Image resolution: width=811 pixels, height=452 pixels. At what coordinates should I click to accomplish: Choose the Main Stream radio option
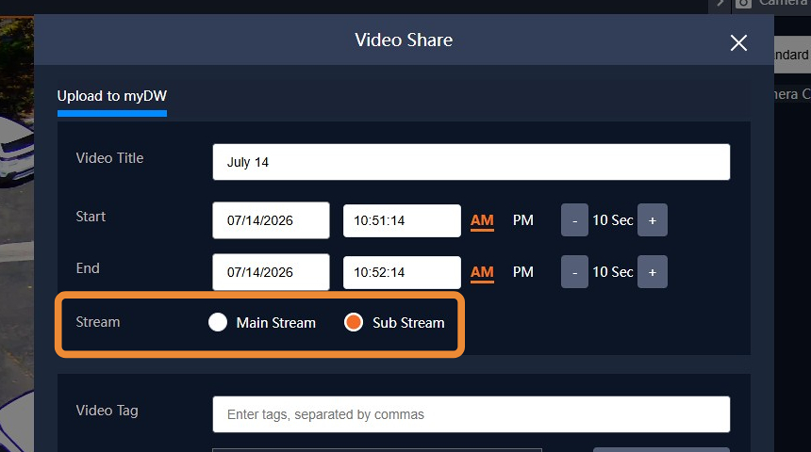pos(218,322)
